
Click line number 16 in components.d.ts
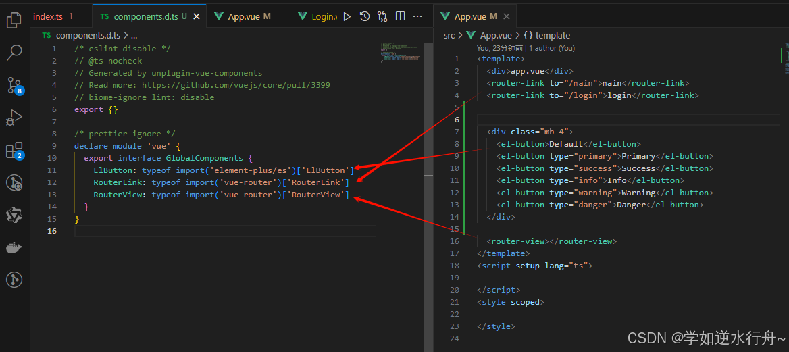(x=52, y=231)
